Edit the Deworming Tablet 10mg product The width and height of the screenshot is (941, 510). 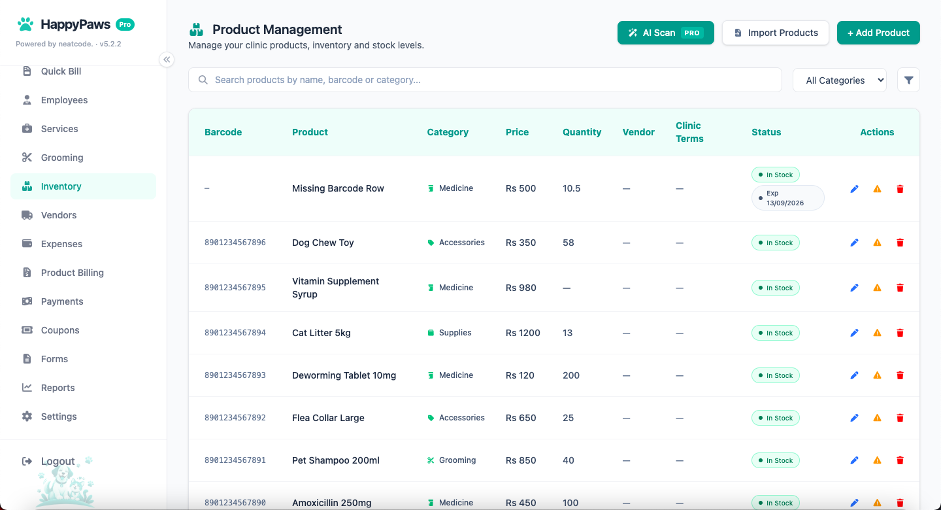(854, 375)
